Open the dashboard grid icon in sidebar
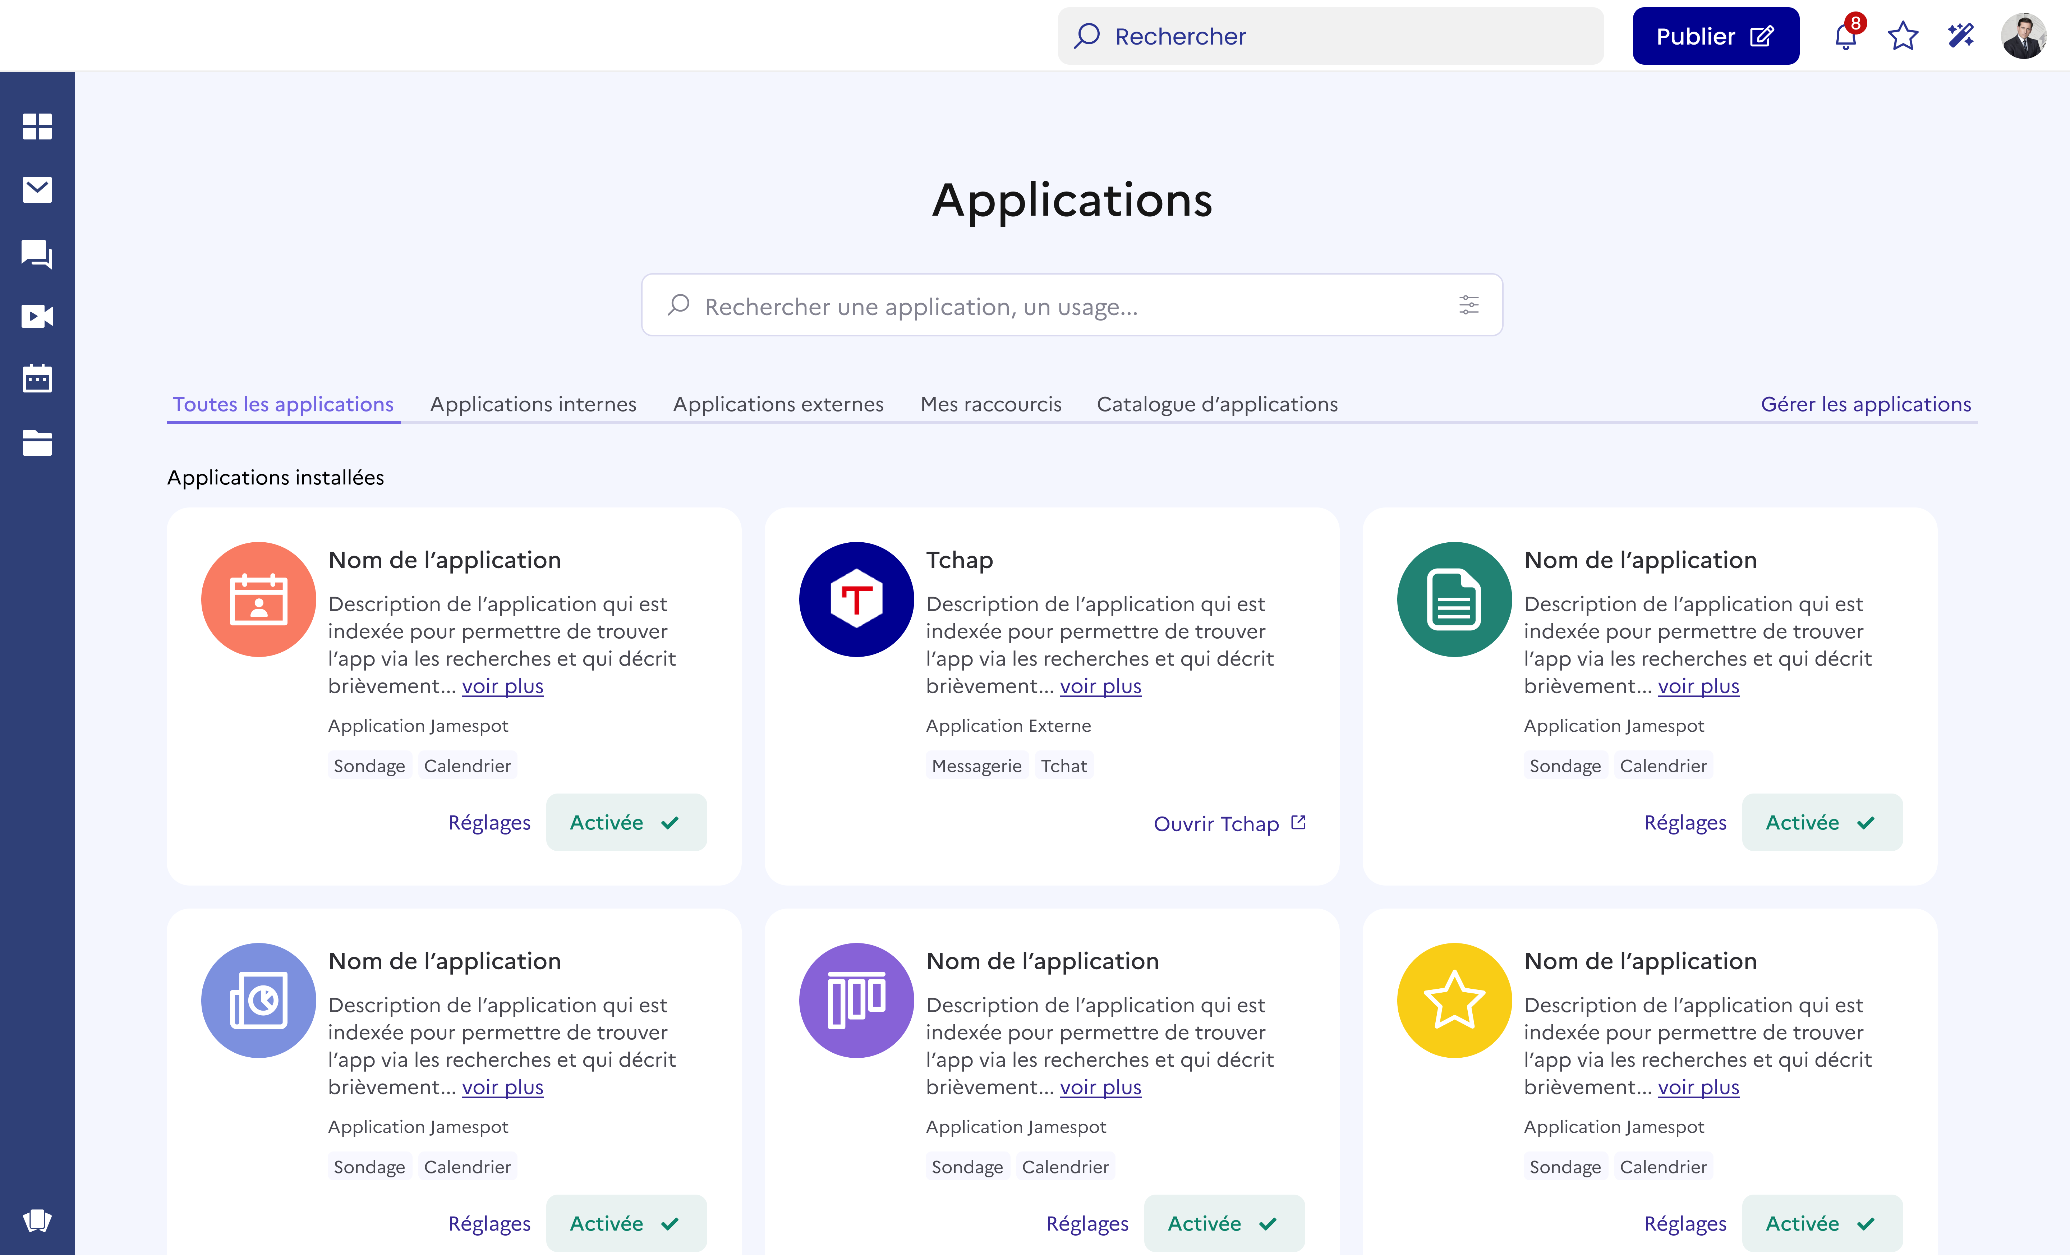 coord(37,127)
